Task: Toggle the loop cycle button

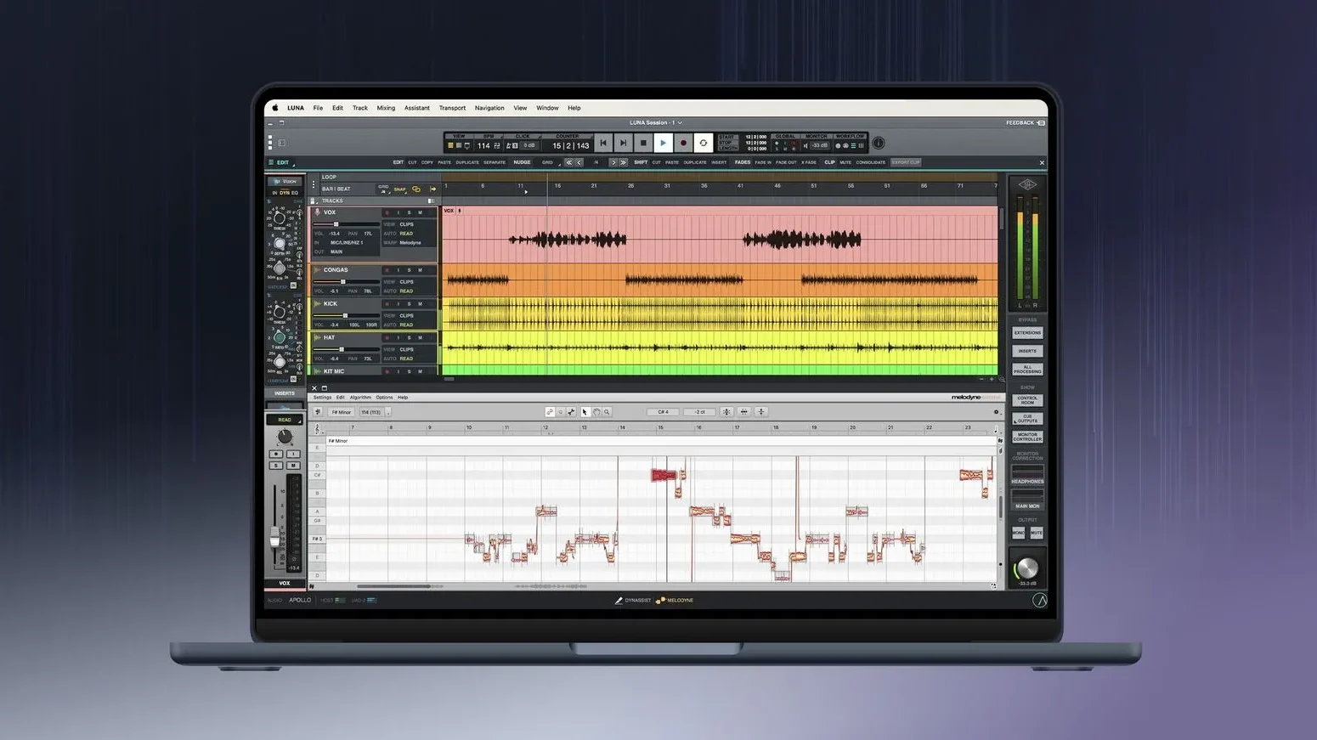Action: pos(703,144)
